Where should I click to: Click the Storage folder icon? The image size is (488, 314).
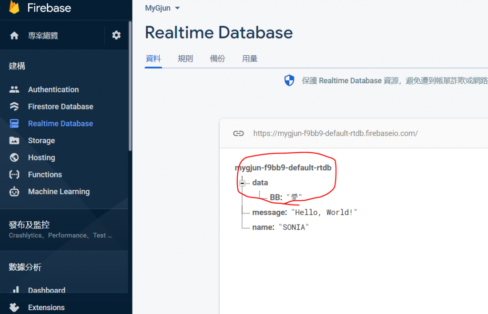[x=14, y=141]
